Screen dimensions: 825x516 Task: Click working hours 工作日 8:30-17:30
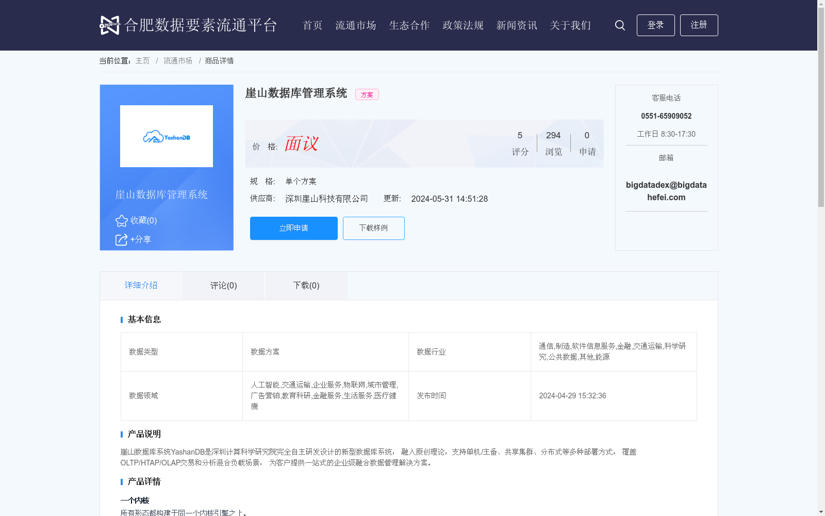[x=666, y=134]
